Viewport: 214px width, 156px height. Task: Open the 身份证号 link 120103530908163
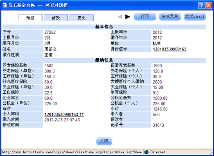point(169,49)
